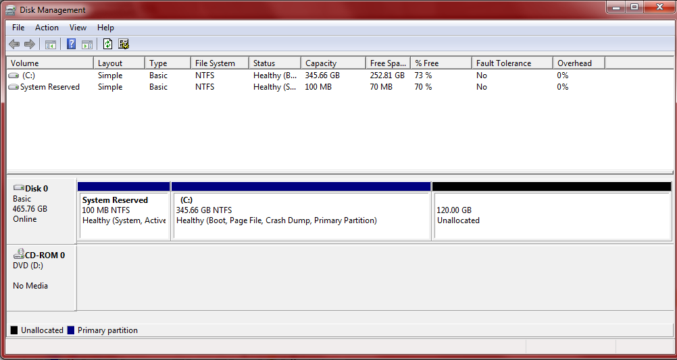
Task: Click the Forward arrow toolbar icon
Action: (29, 44)
